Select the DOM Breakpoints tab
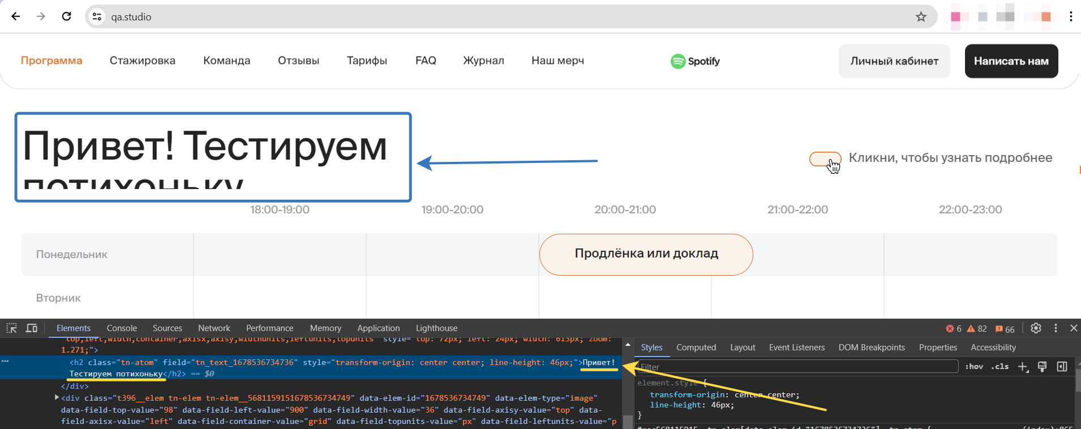The image size is (1081, 429). point(872,348)
